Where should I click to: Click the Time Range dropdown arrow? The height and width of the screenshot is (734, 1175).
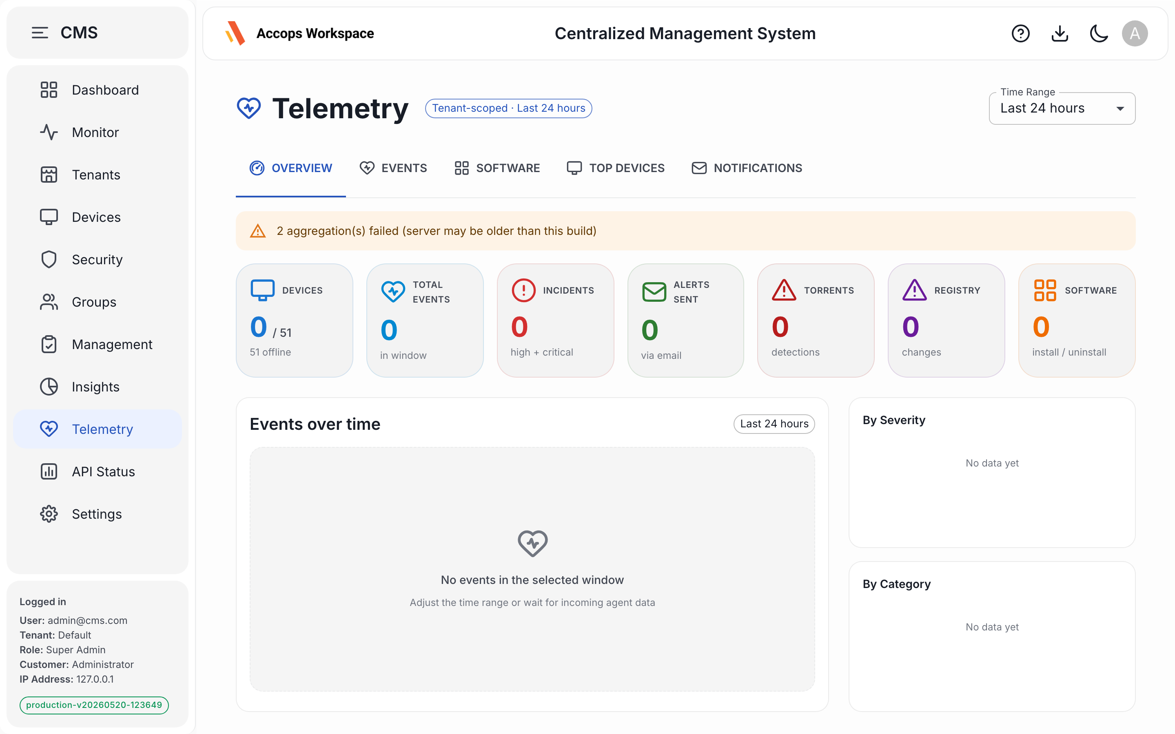click(1120, 109)
